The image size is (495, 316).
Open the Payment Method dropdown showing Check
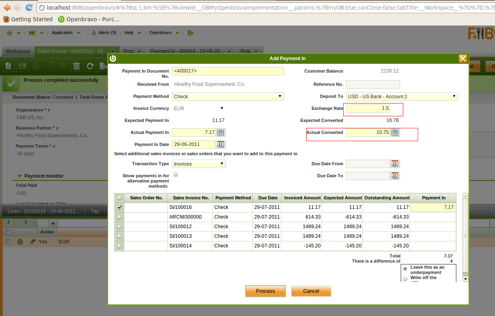coord(228,96)
